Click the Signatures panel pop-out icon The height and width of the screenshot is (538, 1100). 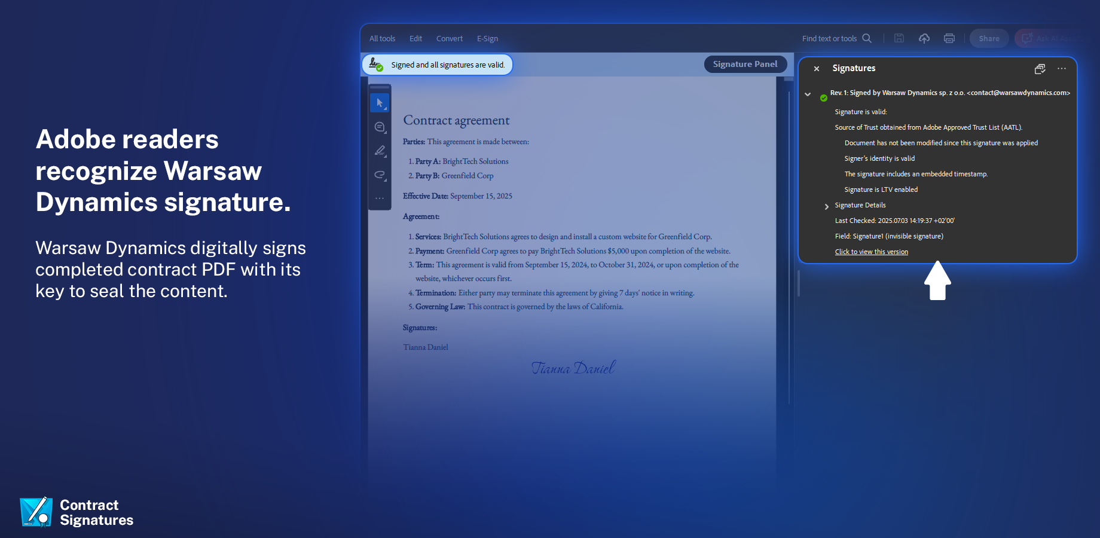(x=1040, y=69)
